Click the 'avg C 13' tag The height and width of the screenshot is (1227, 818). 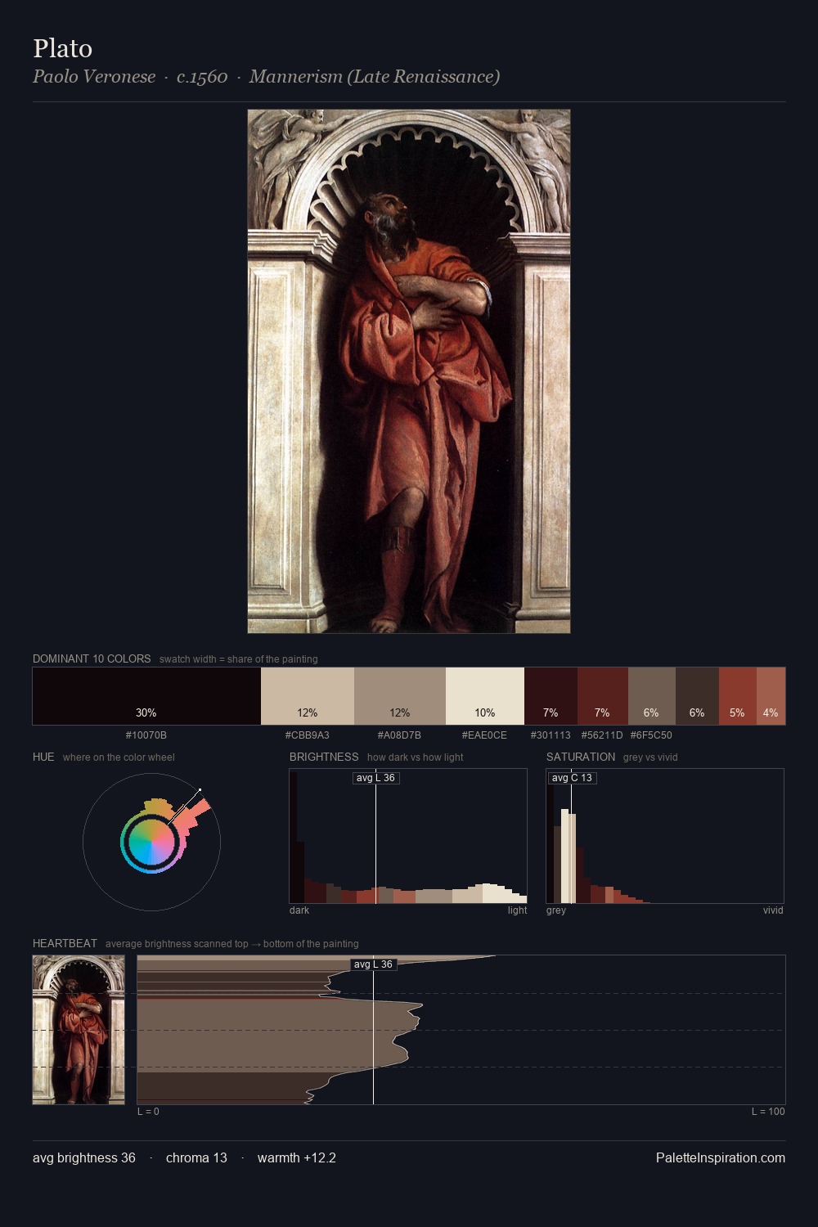(572, 778)
